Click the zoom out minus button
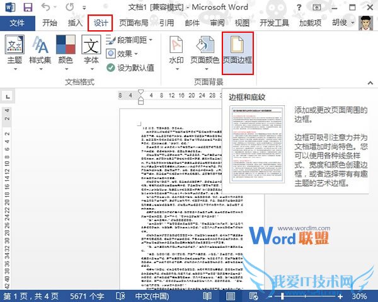Image resolution: width=378 pixels, height=302 pixels. coord(270,296)
